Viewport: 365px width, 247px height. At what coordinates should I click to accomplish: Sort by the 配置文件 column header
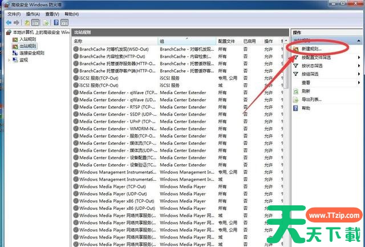click(x=229, y=41)
